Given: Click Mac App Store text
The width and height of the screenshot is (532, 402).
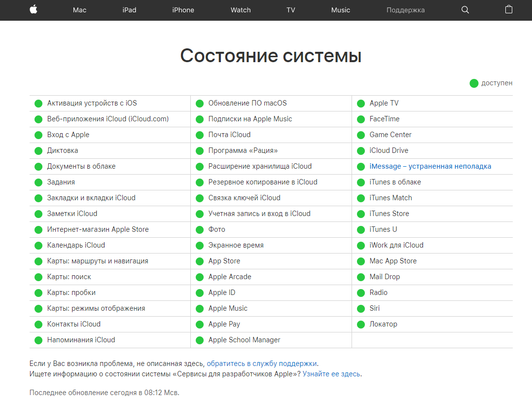Looking at the screenshot, I should pos(393,261).
